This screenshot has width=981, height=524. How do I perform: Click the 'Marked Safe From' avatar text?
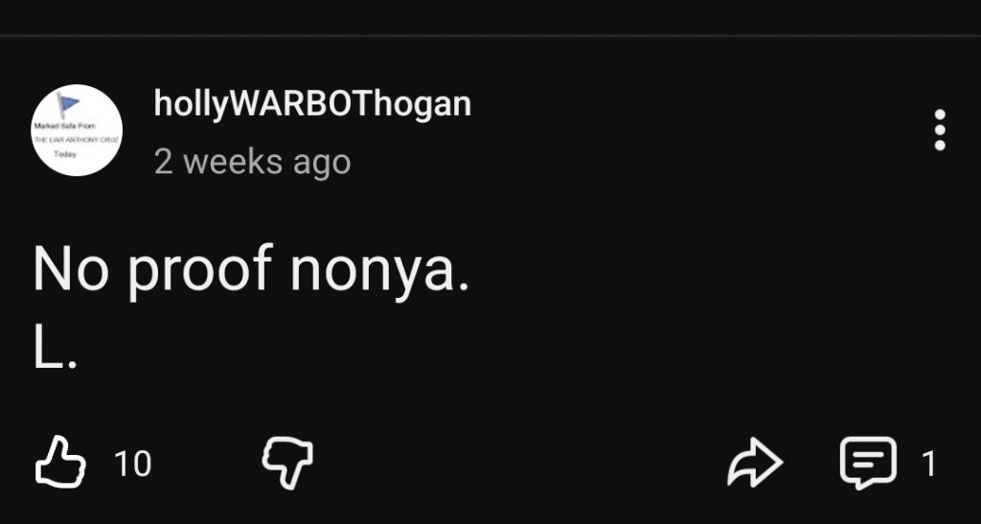[x=64, y=126]
